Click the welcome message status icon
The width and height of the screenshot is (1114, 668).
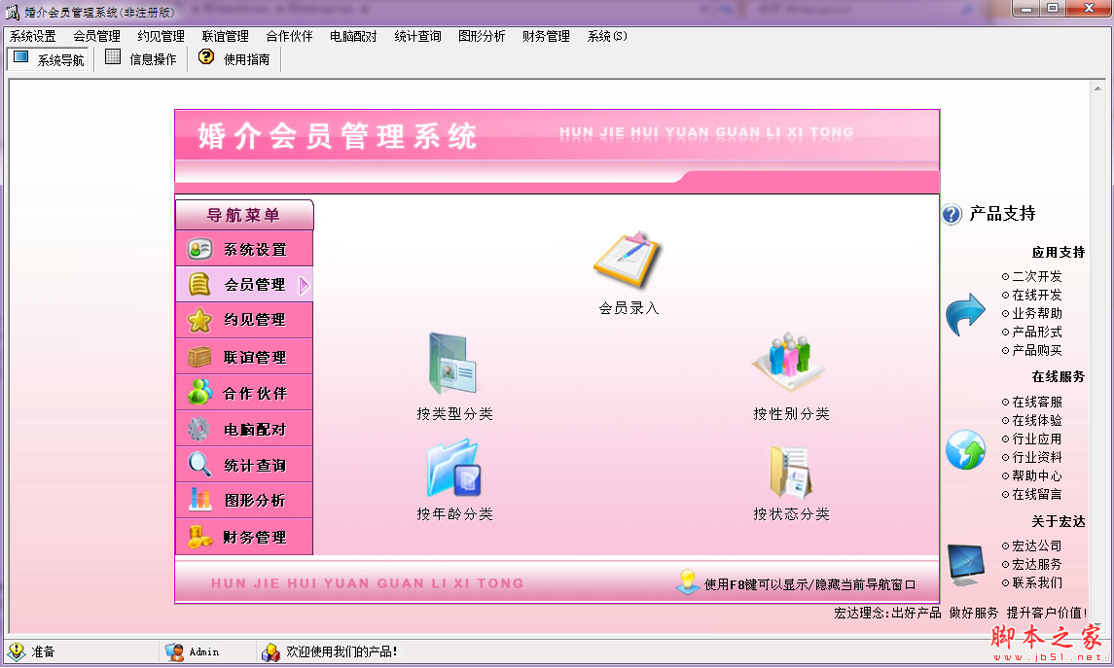tap(270, 651)
